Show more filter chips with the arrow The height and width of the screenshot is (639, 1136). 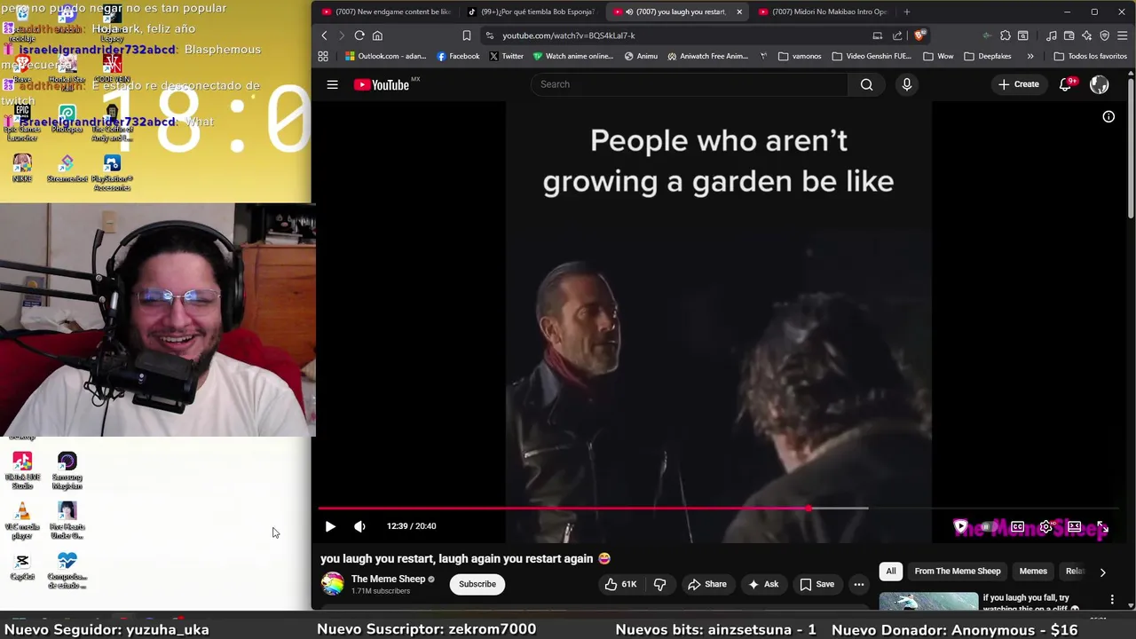(1102, 572)
